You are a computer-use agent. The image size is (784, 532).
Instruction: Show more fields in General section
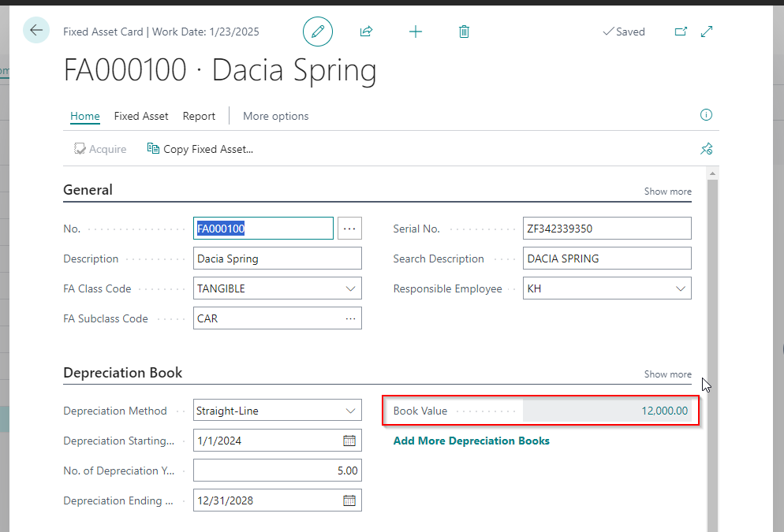(x=667, y=192)
